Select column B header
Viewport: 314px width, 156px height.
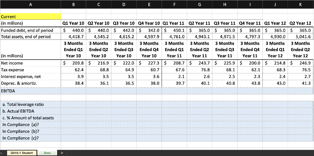[74, 4]
